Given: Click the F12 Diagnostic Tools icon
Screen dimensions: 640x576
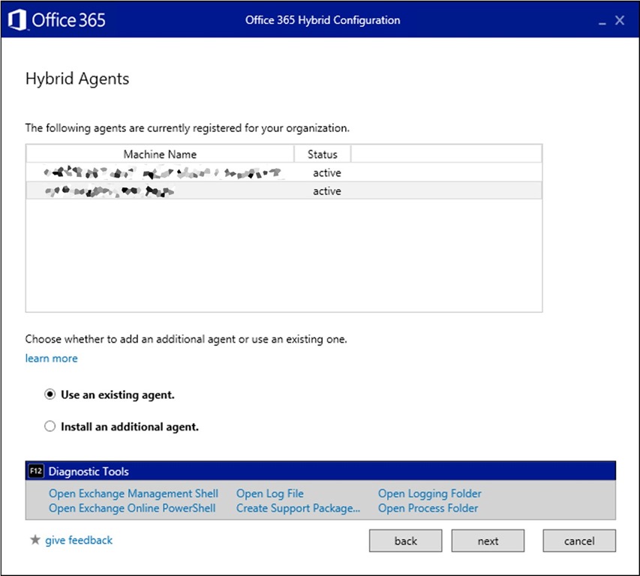Looking at the screenshot, I should click(36, 471).
